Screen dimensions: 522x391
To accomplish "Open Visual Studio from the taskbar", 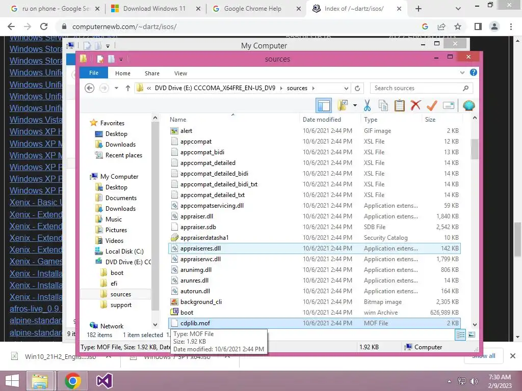I will (x=104, y=381).
